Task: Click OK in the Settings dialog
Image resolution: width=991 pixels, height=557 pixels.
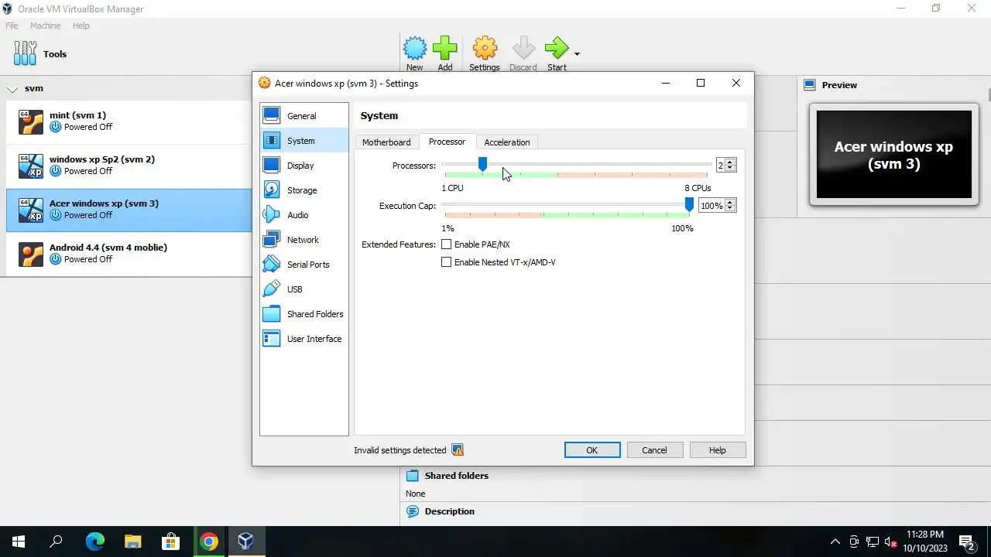Action: (x=592, y=450)
